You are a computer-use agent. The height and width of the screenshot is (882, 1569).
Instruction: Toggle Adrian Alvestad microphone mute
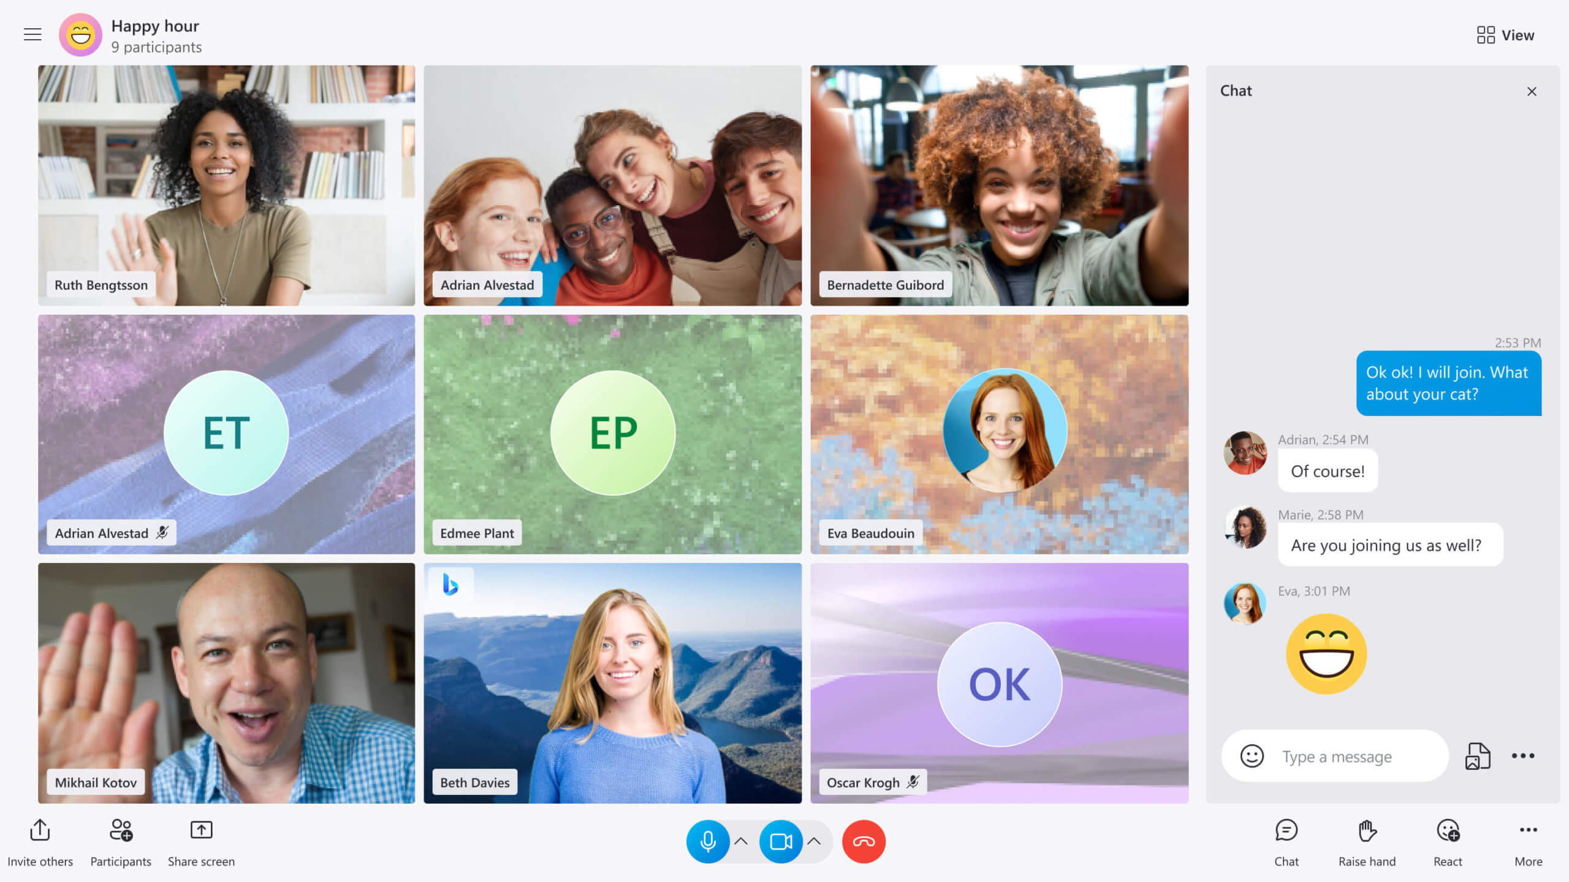(x=164, y=533)
